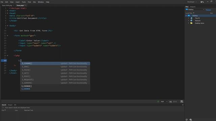The height and width of the screenshot is (121, 216).
Task: Open the Help menu
Action: click(48, 2)
